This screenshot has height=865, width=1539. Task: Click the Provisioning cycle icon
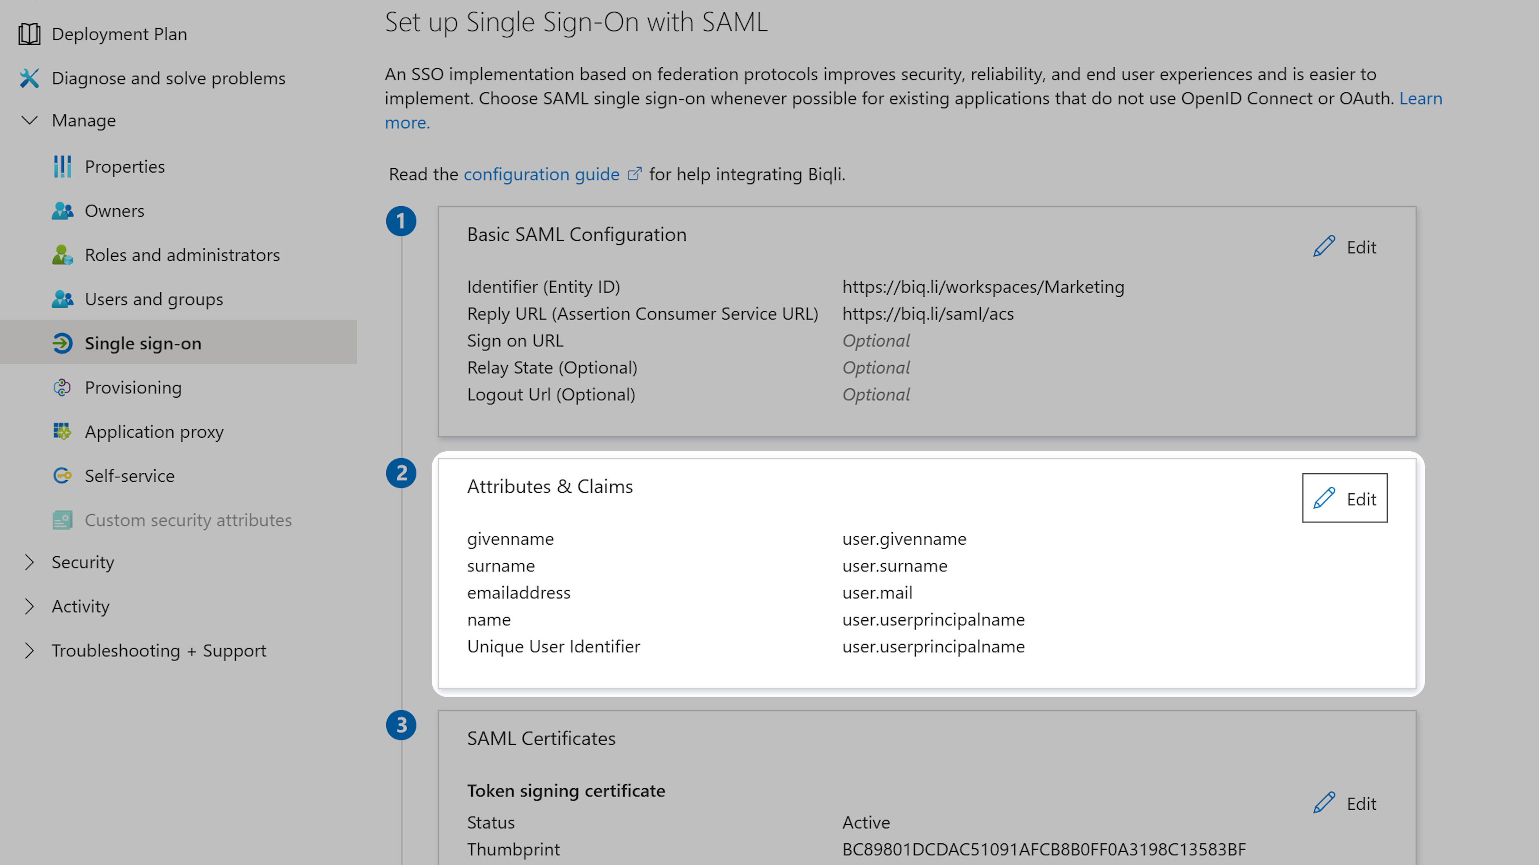[x=62, y=387]
